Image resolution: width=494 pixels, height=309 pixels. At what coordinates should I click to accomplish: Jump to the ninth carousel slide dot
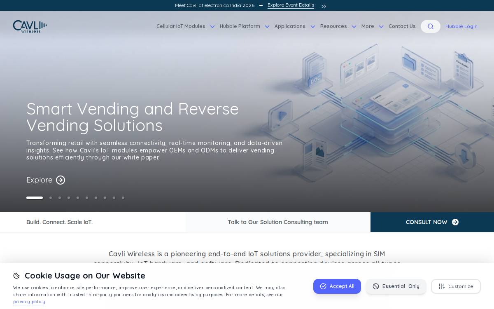114,198
